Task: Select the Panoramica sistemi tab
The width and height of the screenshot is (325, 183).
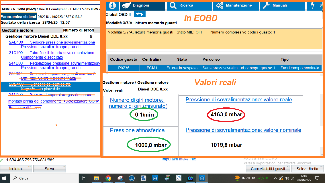Action: coord(18,16)
